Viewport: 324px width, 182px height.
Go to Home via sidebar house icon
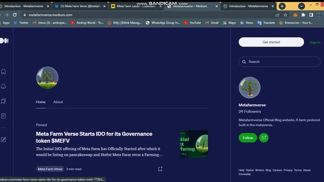point(4,72)
